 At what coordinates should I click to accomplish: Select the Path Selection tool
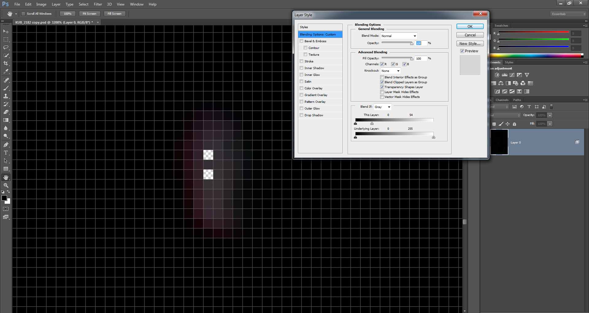pyautogui.click(x=6, y=161)
